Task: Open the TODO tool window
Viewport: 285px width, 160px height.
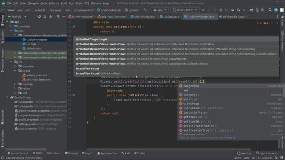Action: 37,153
